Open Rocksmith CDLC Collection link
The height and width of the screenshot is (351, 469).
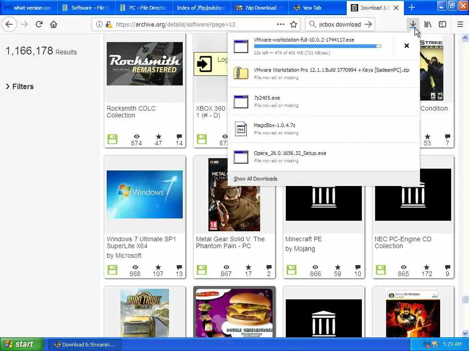(x=131, y=112)
